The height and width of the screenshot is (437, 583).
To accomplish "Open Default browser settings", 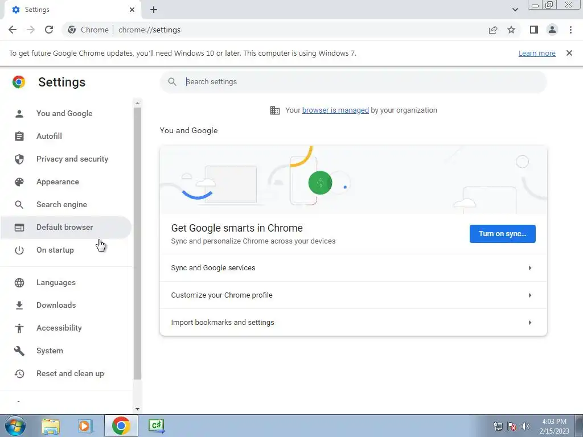I will coord(66,227).
